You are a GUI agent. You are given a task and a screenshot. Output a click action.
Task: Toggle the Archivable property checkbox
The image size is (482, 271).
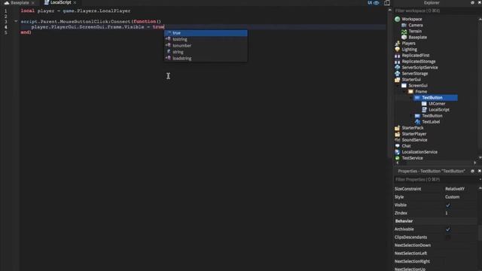tap(448, 230)
